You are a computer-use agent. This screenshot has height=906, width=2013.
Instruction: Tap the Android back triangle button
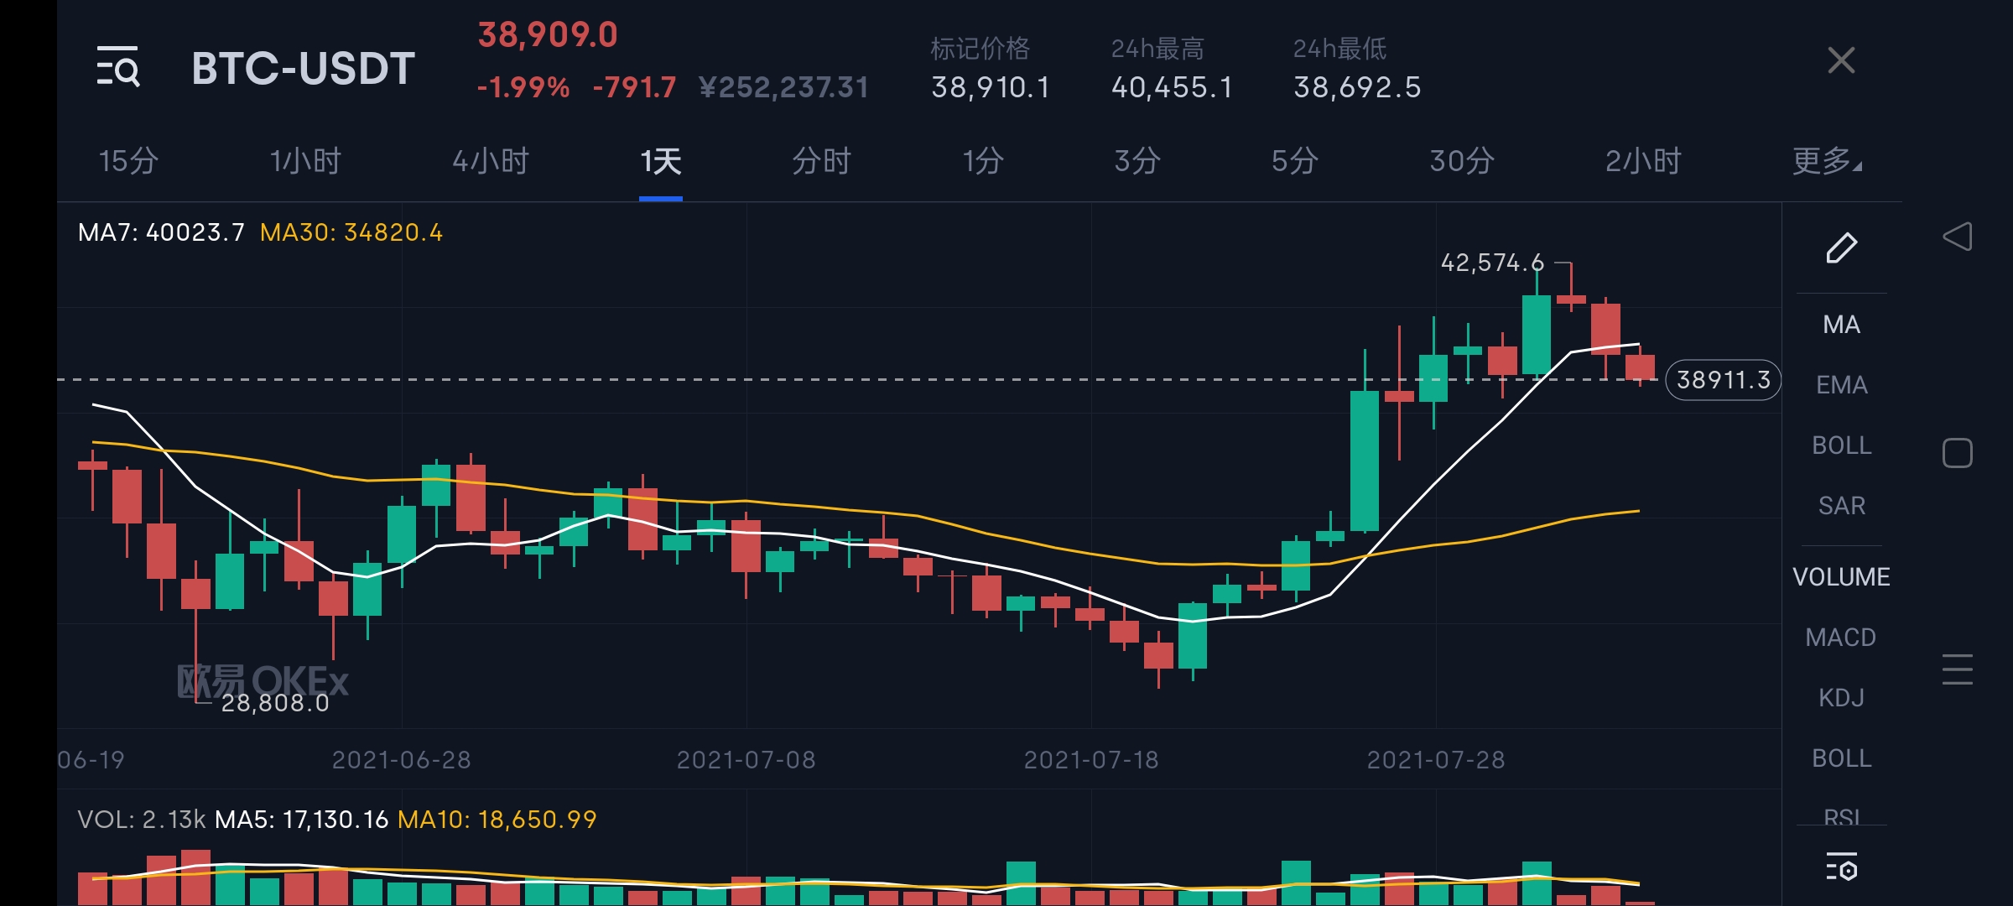tap(1957, 237)
